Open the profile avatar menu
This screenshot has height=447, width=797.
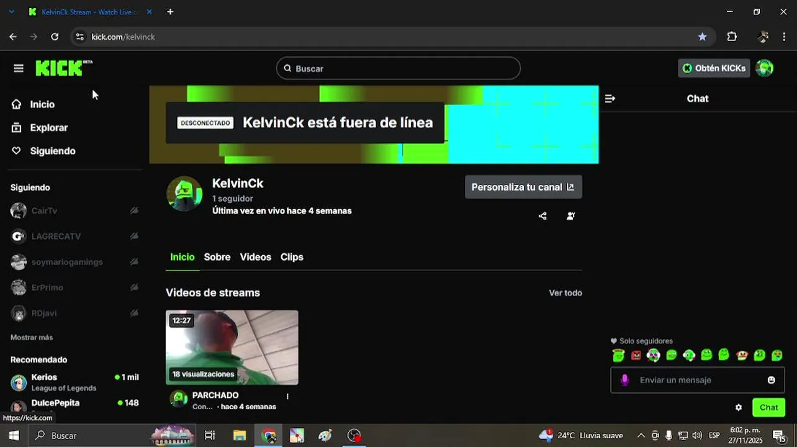point(765,68)
